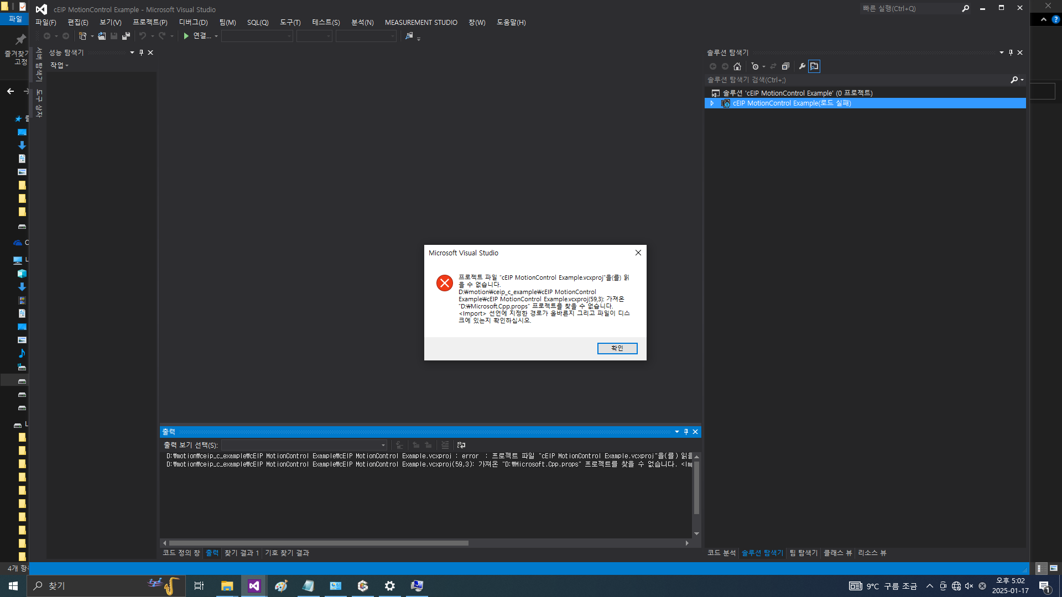Click the Redo toolbar icon
Image resolution: width=1062 pixels, height=597 pixels.
[162, 36]
